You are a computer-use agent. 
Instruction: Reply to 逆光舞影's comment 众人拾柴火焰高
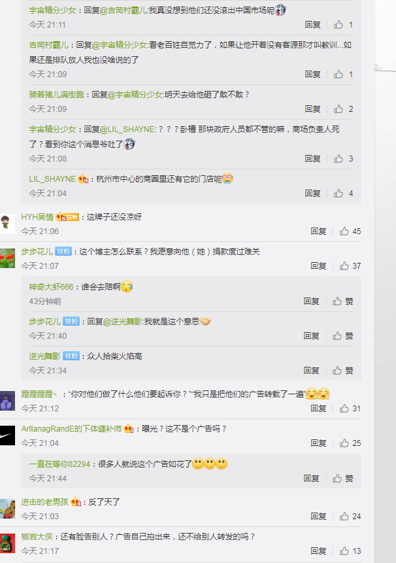(x=311, y=370)
